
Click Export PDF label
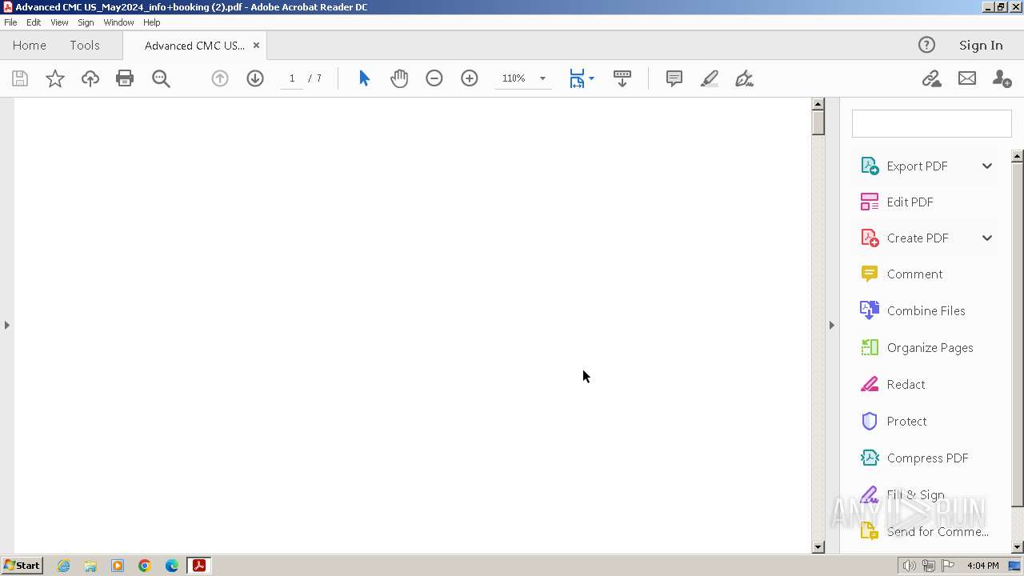point(917,166)
